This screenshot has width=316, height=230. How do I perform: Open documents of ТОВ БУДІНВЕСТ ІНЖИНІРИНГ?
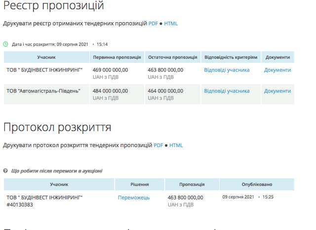277,70
